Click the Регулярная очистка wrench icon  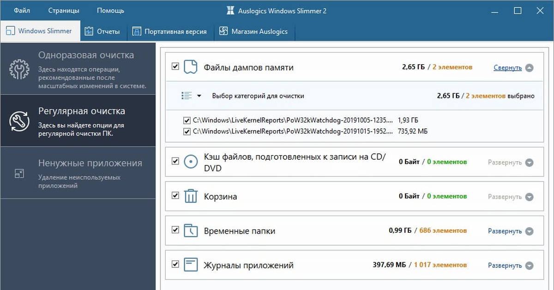pyautogui.click(x=19, y=121)
